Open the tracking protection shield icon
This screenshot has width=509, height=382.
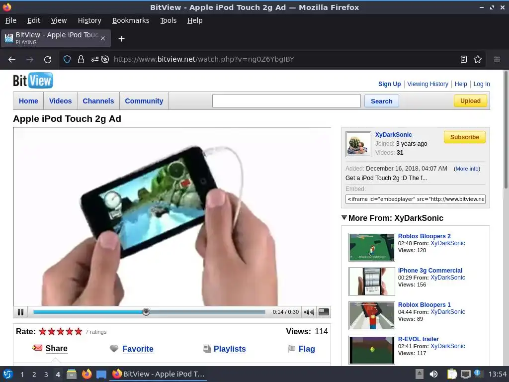pos(67,60)
